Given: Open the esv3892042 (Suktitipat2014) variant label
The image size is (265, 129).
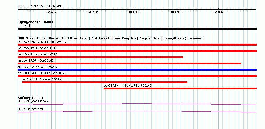Looking at the screenshot, I should 42,42.
